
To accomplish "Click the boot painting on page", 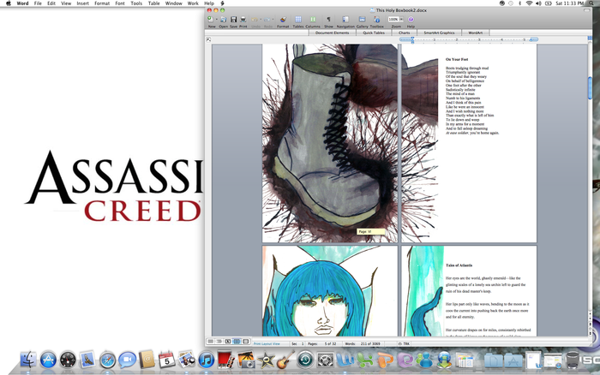I will pyautogui.click(x=330, y=143).
